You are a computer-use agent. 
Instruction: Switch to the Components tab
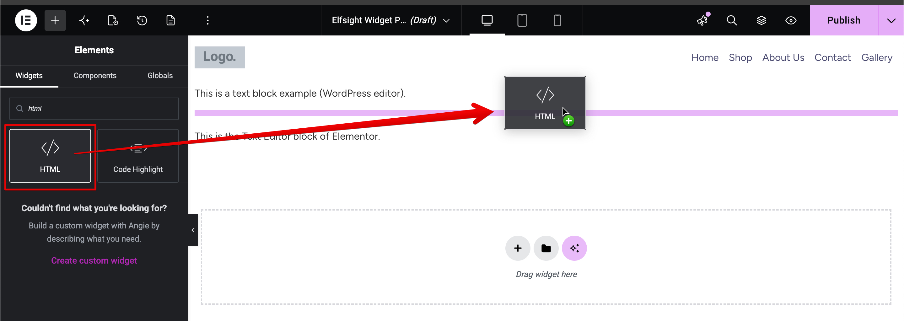pyautogui.click(x=95, y=75)
